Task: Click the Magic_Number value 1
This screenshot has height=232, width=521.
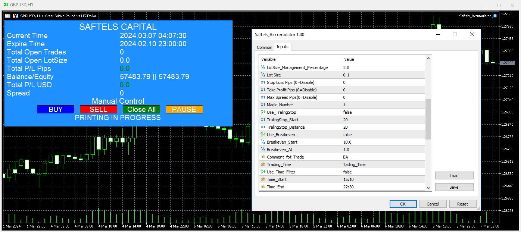Action: point(383,105)
